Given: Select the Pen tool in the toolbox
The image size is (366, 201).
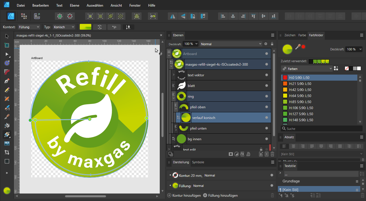Looking at the screenshot, I should coord(7,81).
